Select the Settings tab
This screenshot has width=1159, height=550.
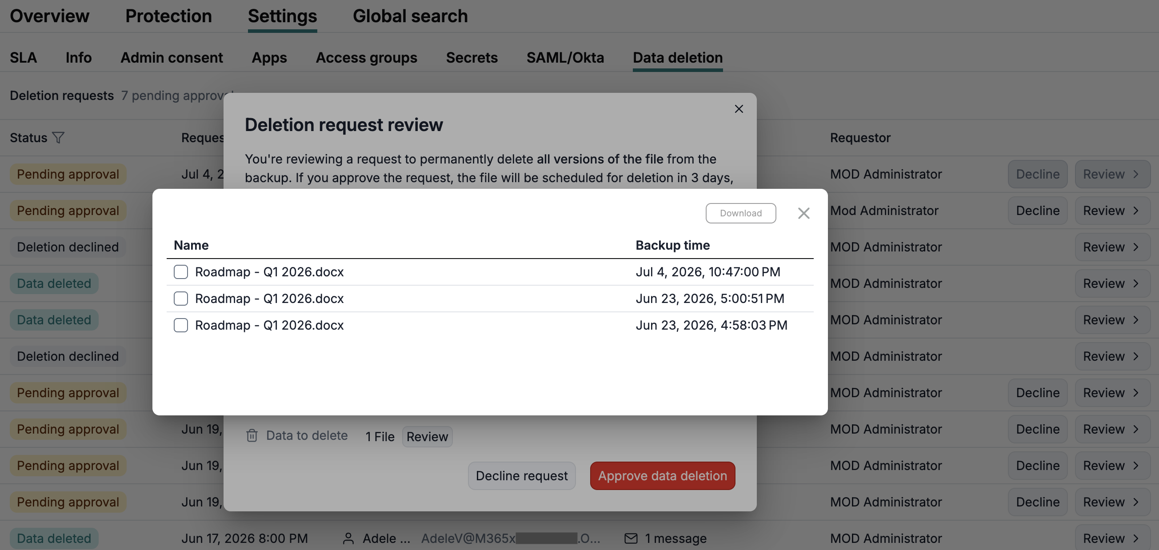(282, 16)
